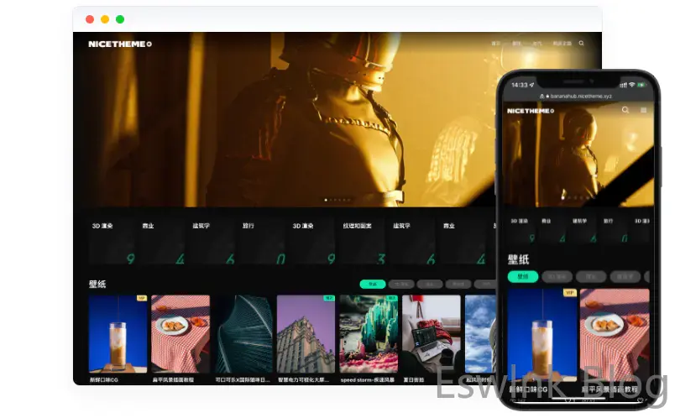Click the VIP badge on iced drink thumbnail

pos(142,298)
